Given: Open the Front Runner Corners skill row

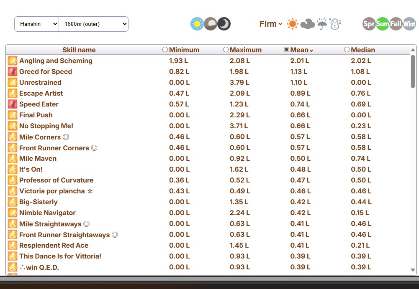Looking at the screenshot, I should (x=207, y=148).
